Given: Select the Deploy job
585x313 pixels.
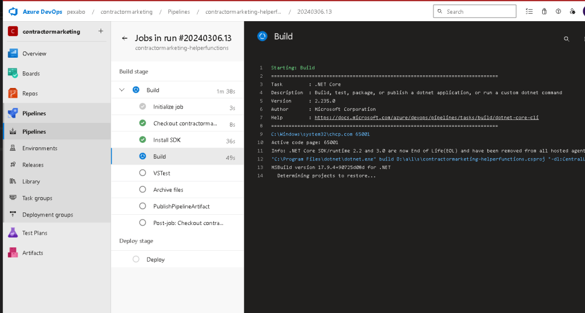Looking at the screenshot, I should click(x=178, y=259).
